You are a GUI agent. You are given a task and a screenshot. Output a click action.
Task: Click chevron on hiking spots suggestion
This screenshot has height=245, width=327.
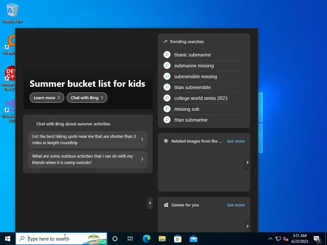[142, 139]
